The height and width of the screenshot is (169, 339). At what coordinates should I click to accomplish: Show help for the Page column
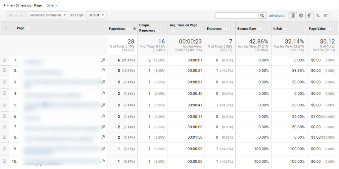click(x=28, y=28)
